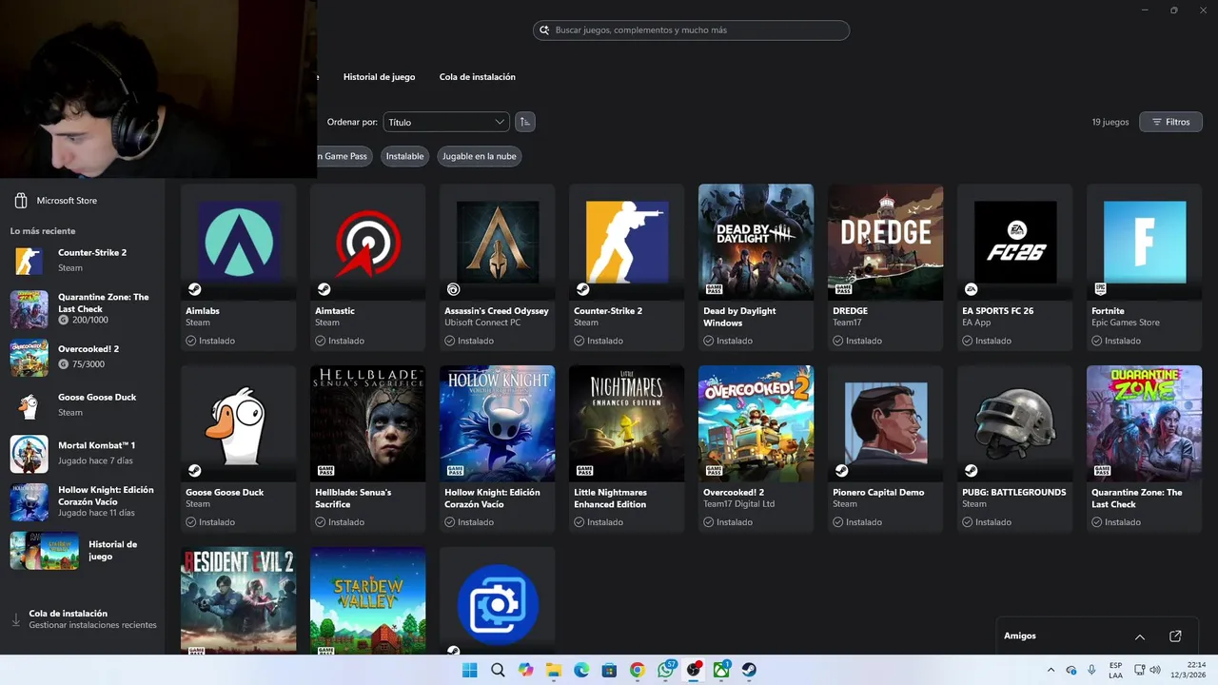This screenshot has height=685, width=1218.
Task: Click Game Pass badge on DREDGE tile
Action: tap(842, 289)
